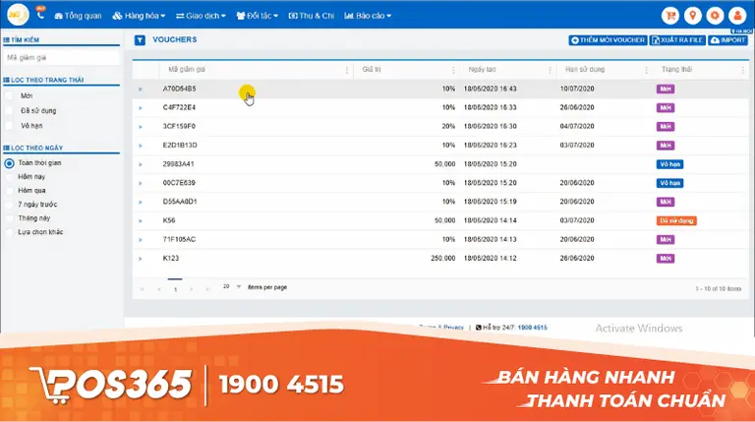The image size is (755, 422).
Task: Expand the K56 voucher row
Action: click(x=141, y=220)
